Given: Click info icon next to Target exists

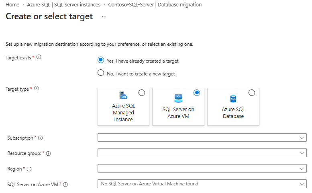Looking at the screenshot, I should pos(39,57).
